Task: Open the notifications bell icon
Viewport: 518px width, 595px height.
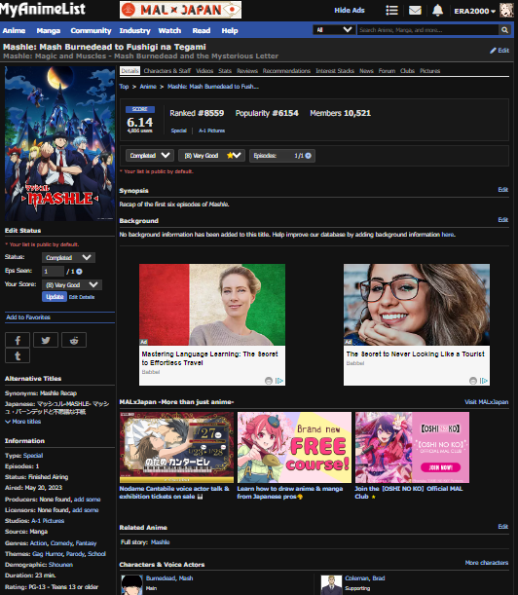Action: coord(437,11)
